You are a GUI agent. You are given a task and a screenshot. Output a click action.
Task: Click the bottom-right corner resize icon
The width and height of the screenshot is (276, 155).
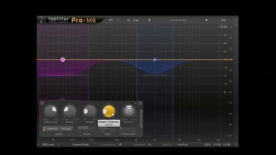click(x=236, y=145)
